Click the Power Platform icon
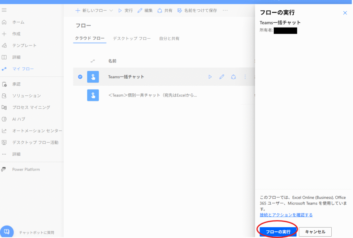The height and width of the screenshot is (238, 353). click(x=3, y=169)
